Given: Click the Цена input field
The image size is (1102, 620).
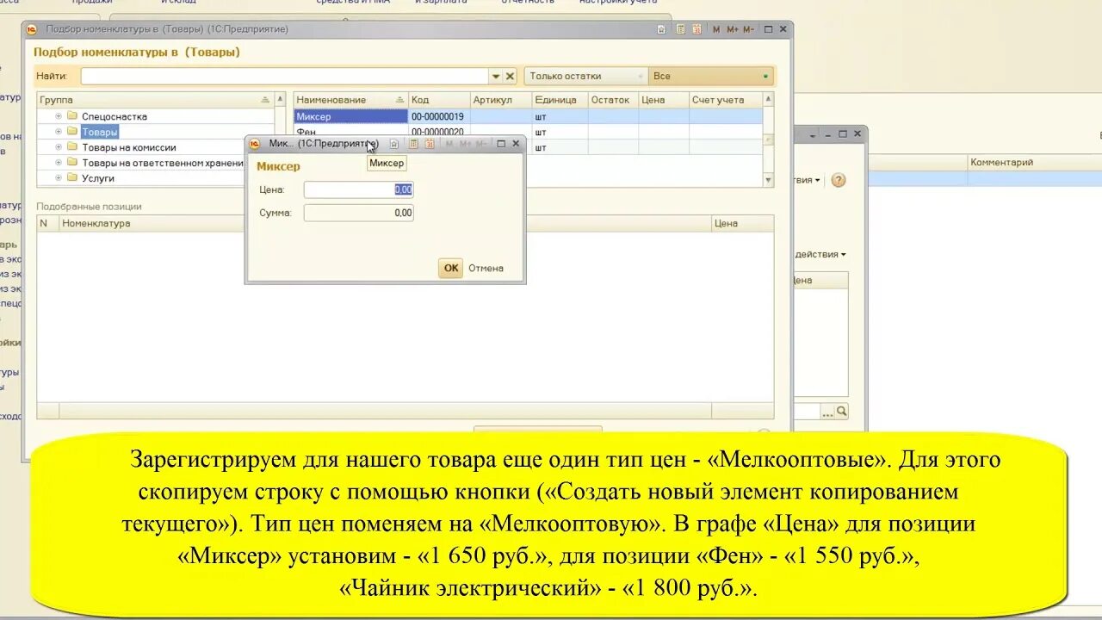Looking at the screenshot, I should coord(358,189).
